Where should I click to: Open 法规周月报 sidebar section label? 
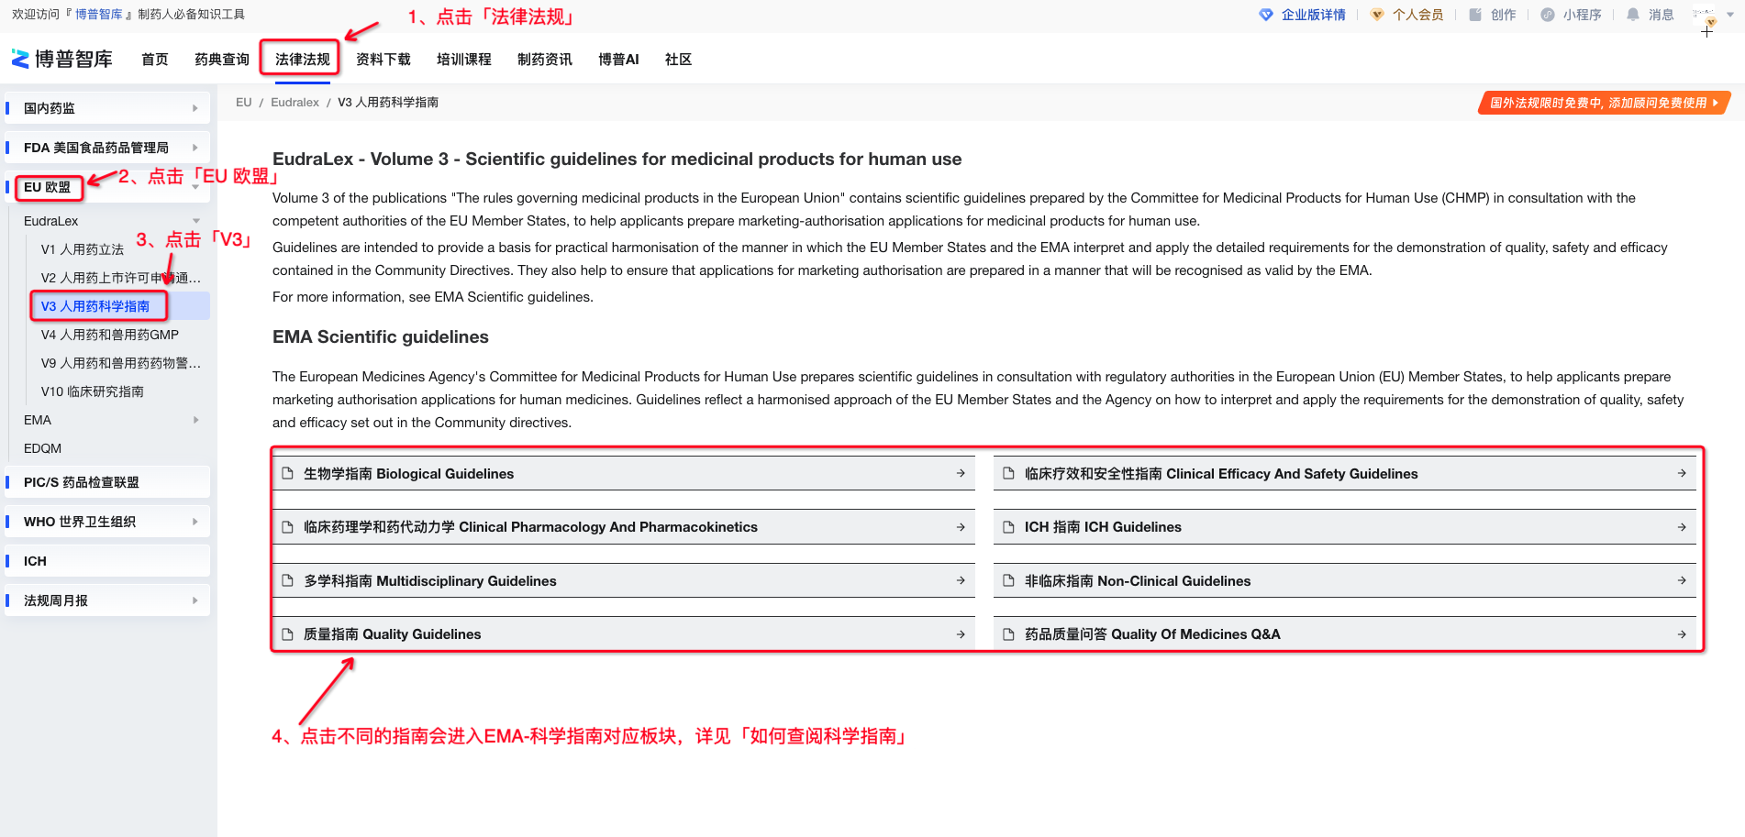(56, 600)
